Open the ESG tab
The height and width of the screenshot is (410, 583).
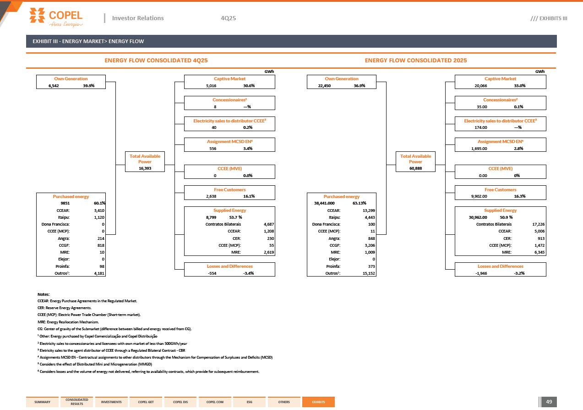click(x=249, y=402)
